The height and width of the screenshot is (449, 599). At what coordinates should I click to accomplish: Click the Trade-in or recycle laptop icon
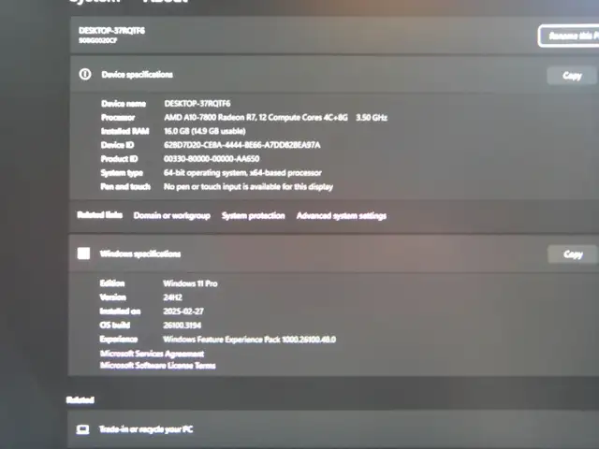pos(82,429)
